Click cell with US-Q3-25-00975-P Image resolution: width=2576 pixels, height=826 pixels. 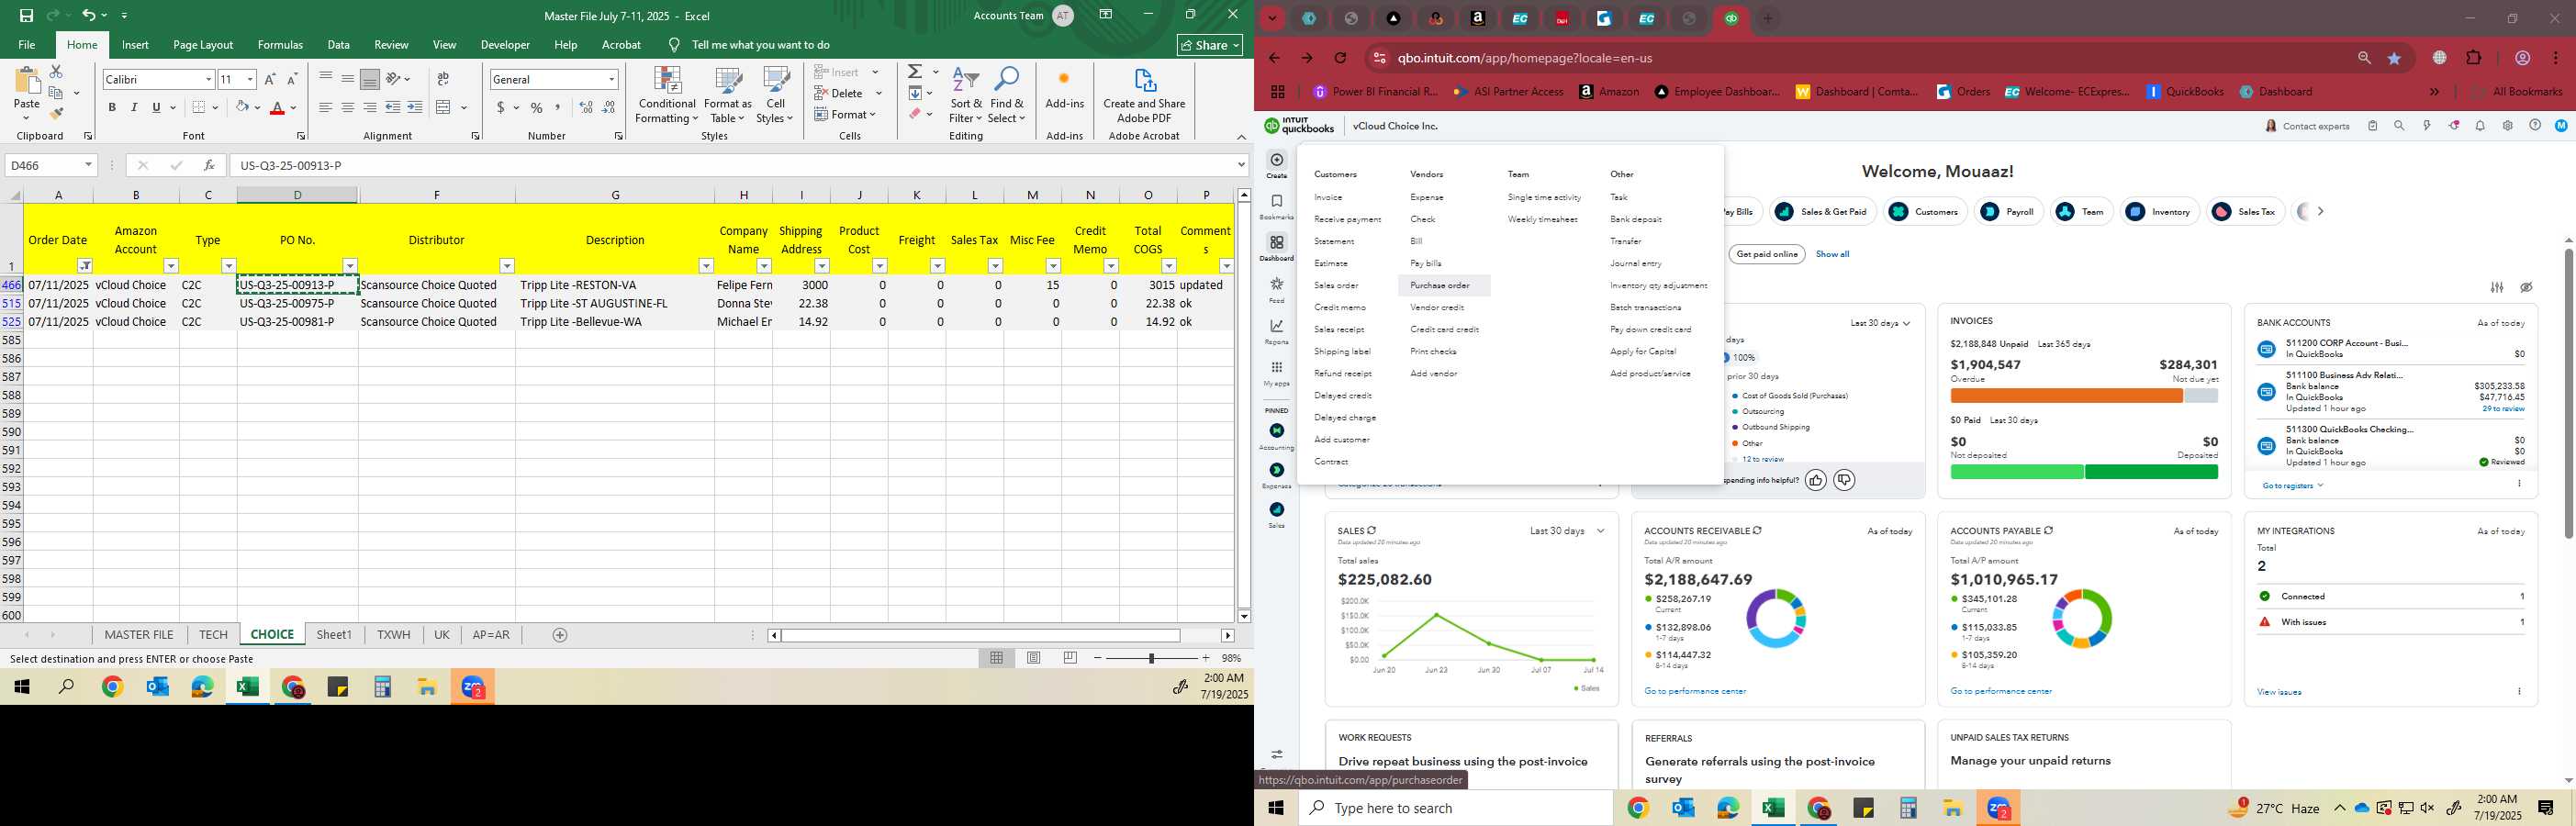(x=297, y=303)
